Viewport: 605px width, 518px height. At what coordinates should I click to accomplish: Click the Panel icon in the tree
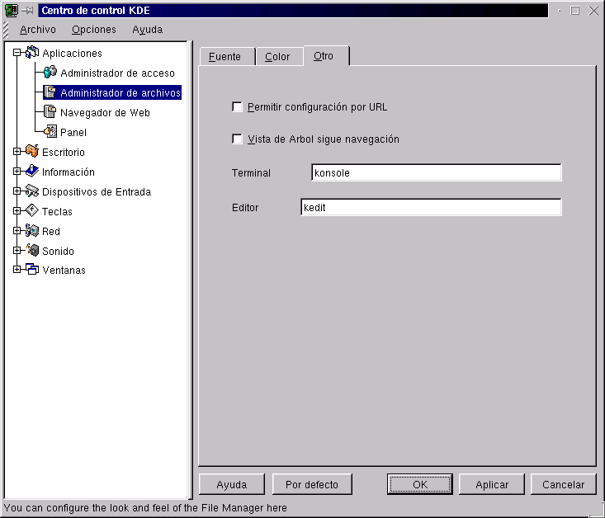pyautogui.click(x=50, y=132)
